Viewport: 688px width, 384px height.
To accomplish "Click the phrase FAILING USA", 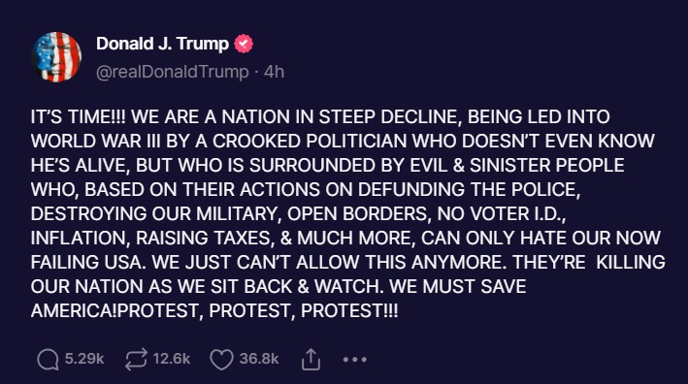I will (x=86, y=262).
